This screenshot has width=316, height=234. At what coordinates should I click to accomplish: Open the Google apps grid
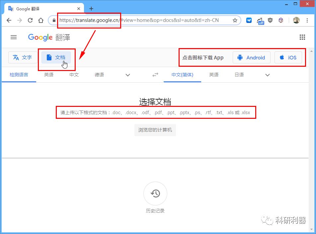(x=302, y=37)
